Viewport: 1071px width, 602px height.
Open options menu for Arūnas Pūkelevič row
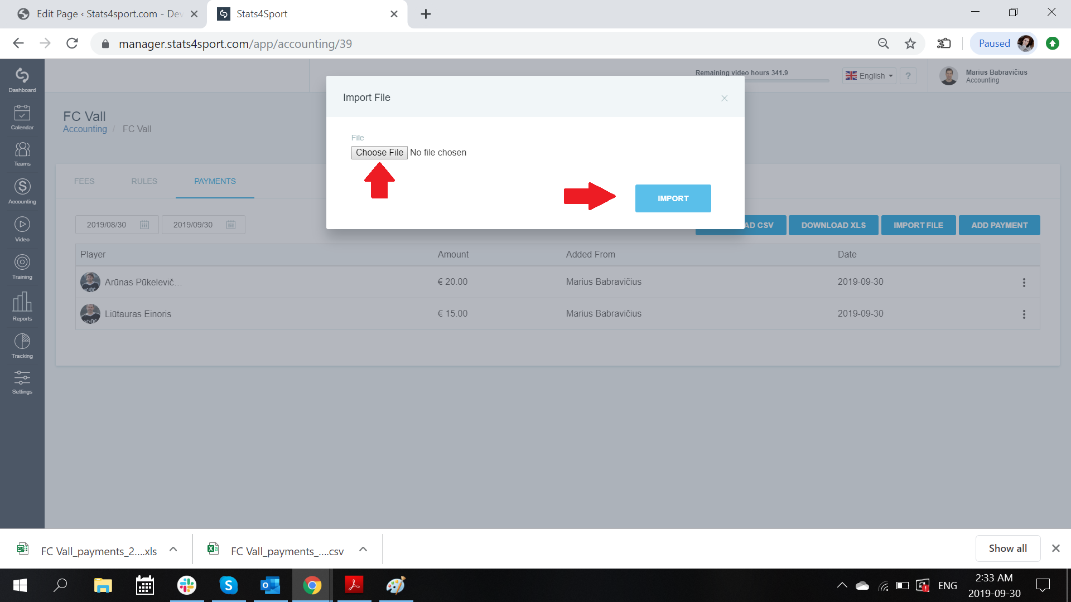1024,283
